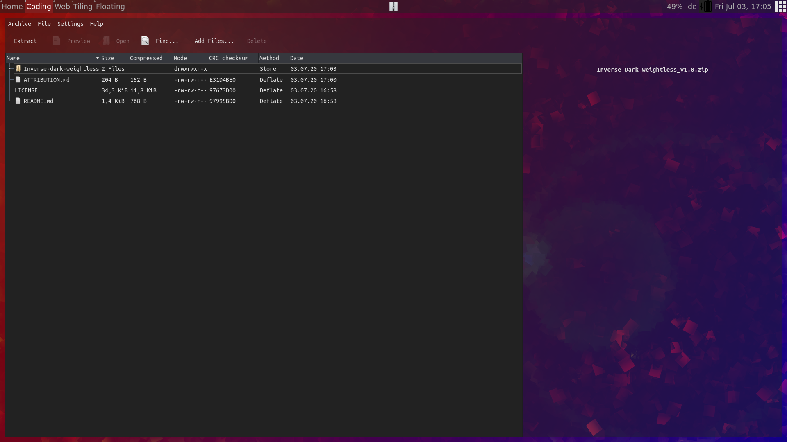Click the Open file icon
The height and width of the screenshot is (442, 787).
click(x=107, y=41)
